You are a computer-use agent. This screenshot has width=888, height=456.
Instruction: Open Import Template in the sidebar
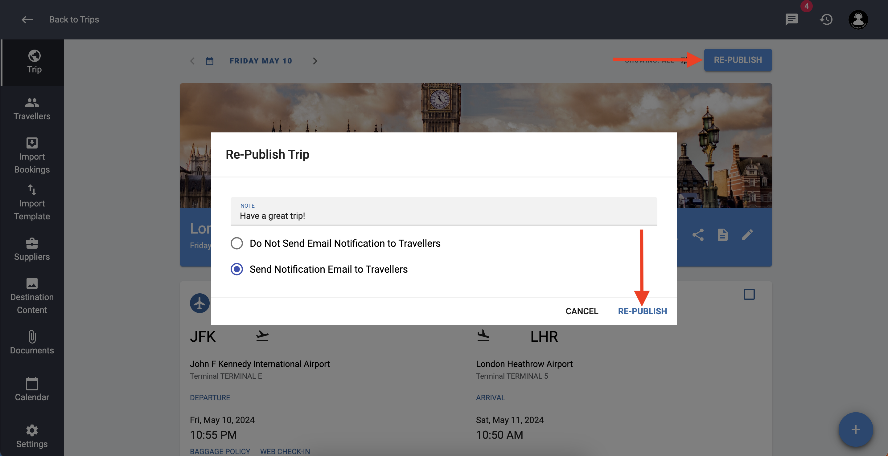click(32, 202)
